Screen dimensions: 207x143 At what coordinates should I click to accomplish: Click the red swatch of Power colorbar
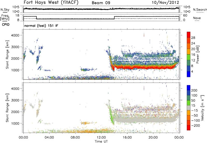(189, 35)
